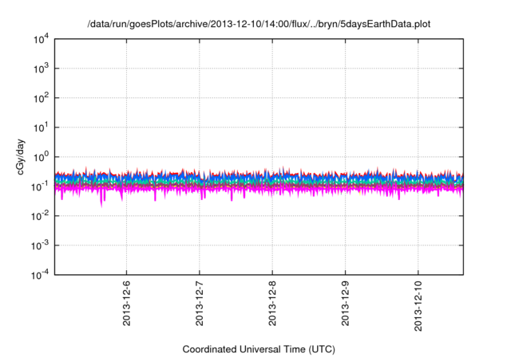Click the 10^-1 y-axis tick label
The height and width of the screenshot is (357, 511).
tap(40, 186)
